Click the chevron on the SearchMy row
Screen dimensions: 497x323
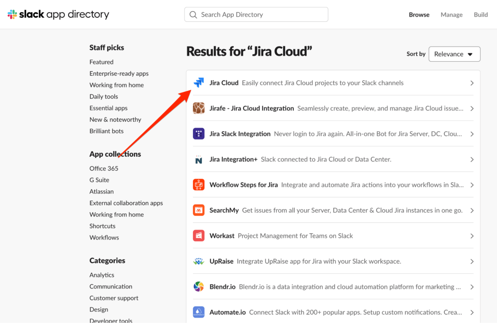click(472, 210)
